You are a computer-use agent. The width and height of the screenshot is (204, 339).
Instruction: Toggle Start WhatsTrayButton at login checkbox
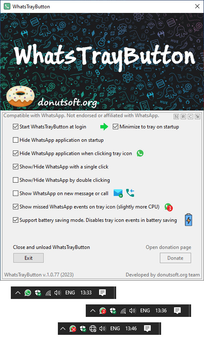[15, 127]
